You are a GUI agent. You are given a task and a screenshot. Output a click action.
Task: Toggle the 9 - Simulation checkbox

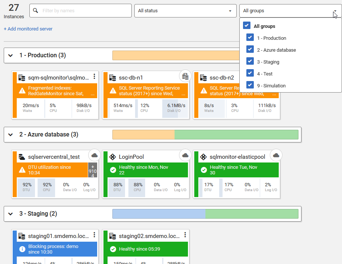[250, 86]
